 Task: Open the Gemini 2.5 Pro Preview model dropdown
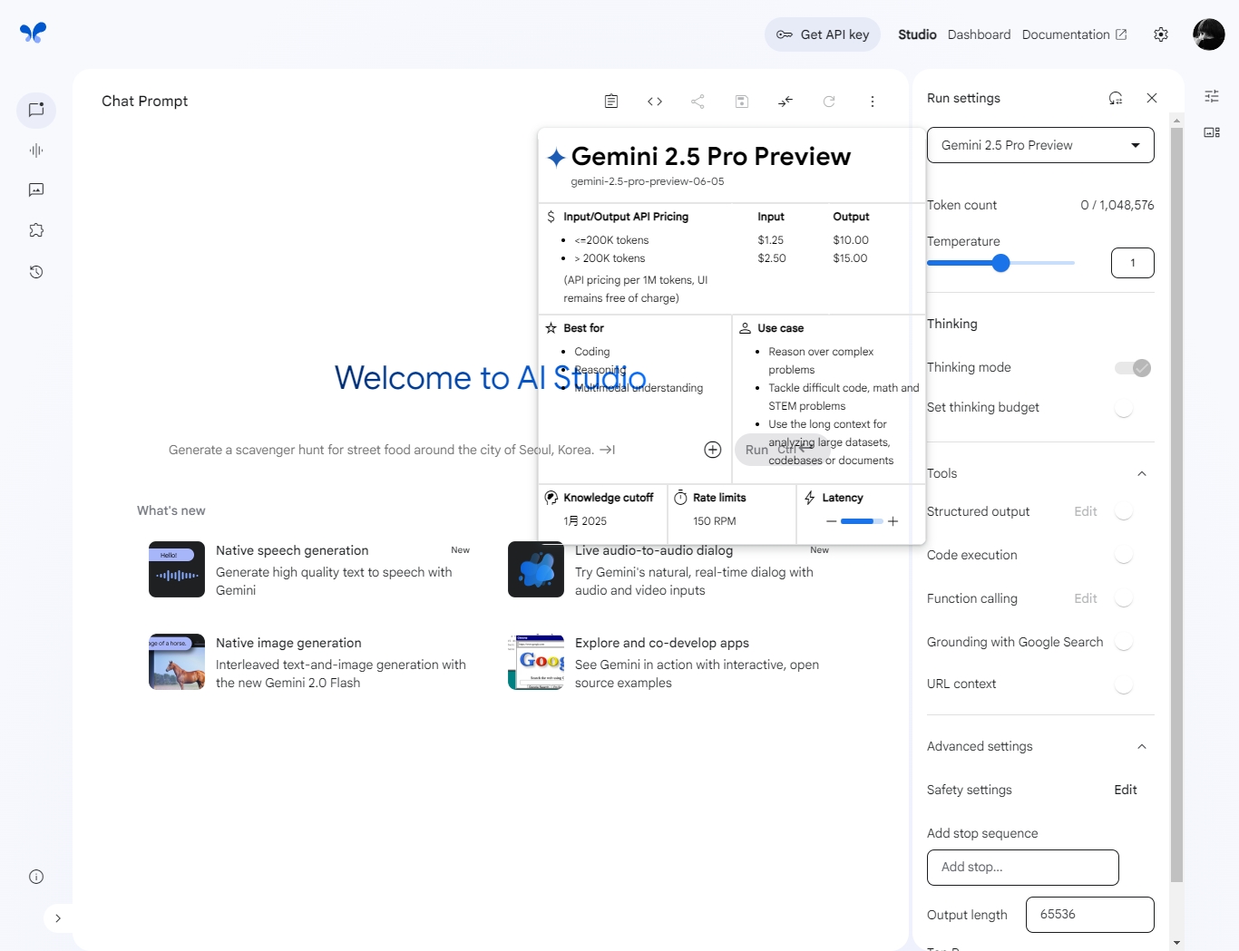pyautogui.click(x=1040, y=145)
